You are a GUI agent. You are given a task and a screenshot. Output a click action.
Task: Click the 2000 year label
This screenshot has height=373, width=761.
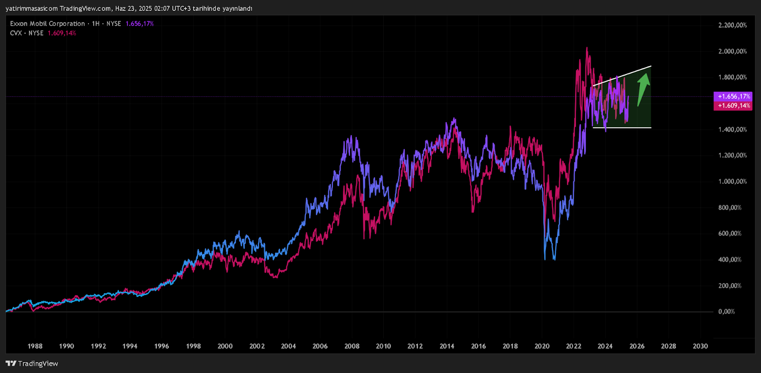click(x=225, y=346)
